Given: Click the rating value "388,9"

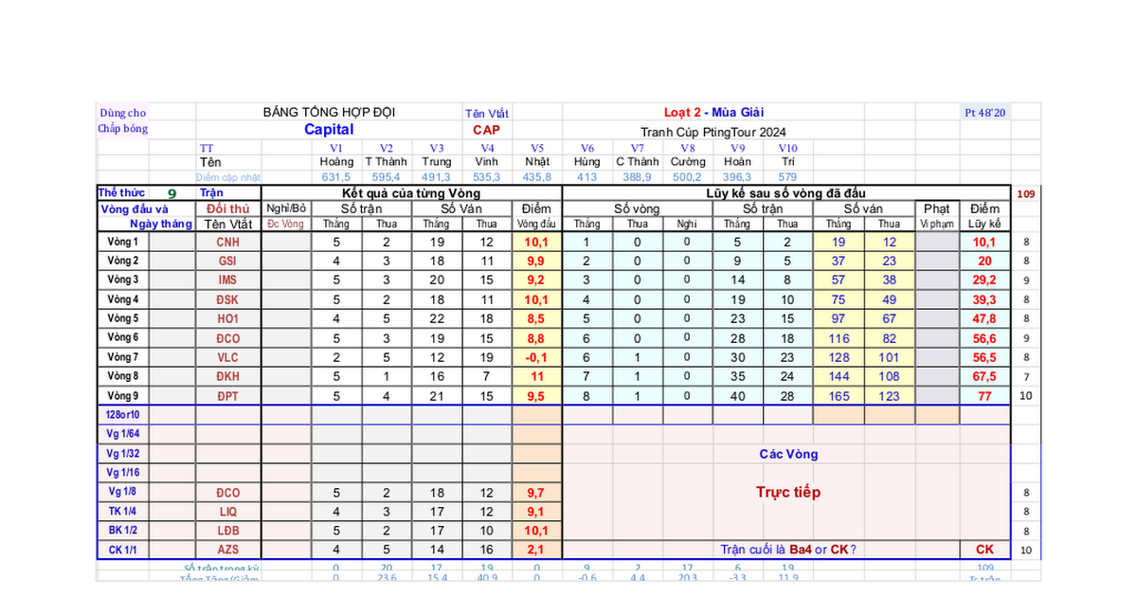Looking at the screenshot, I should coord(637,177).
